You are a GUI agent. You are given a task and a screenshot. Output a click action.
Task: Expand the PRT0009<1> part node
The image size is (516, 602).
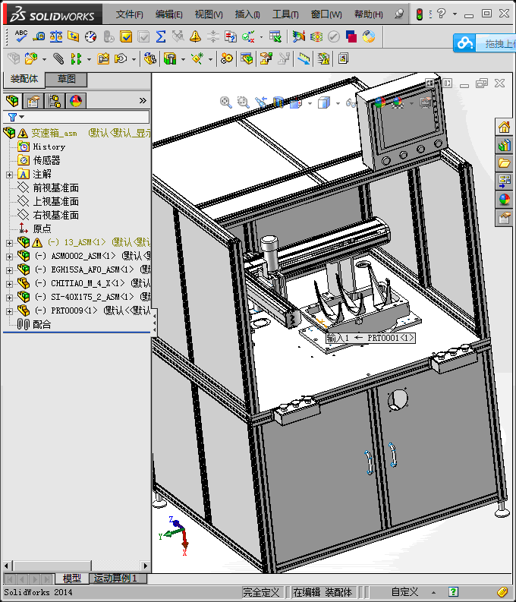pos(9,310)
